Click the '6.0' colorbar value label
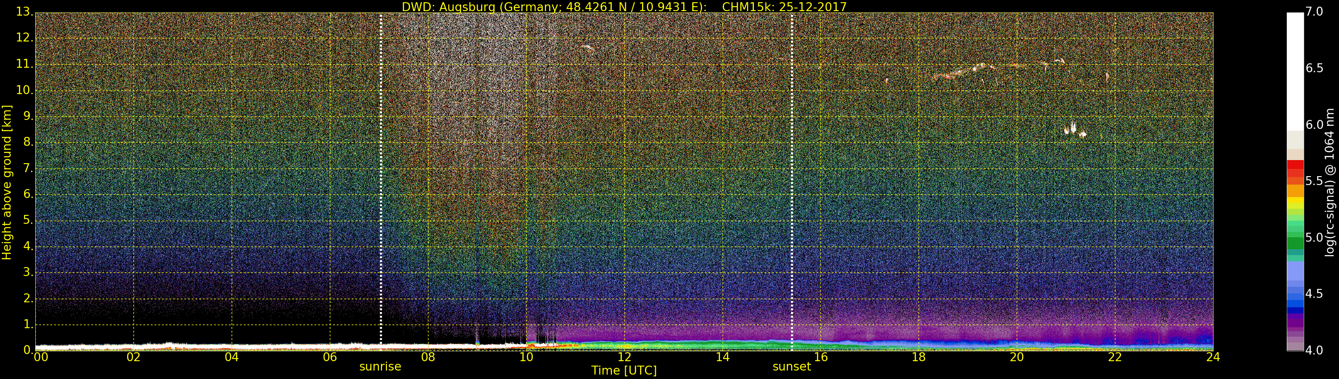The width and height of the screenshot is (1339, 379). click(1314, 124)
